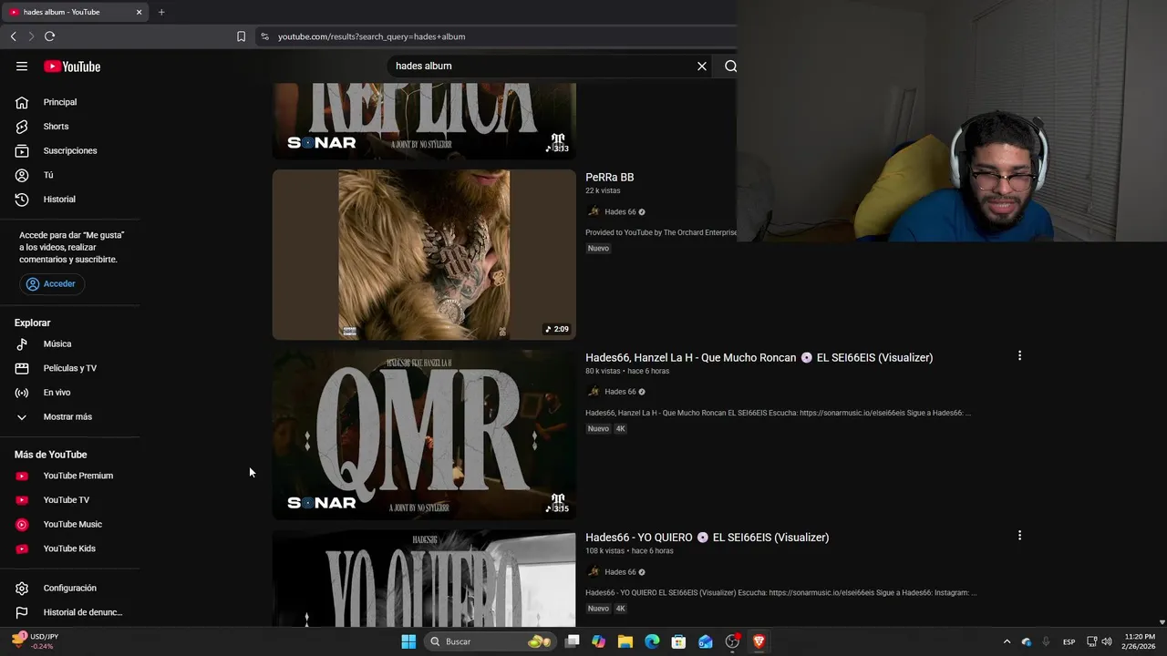Go back in the browser
This screenshot has height=656, width=1167.
point(14,36)
